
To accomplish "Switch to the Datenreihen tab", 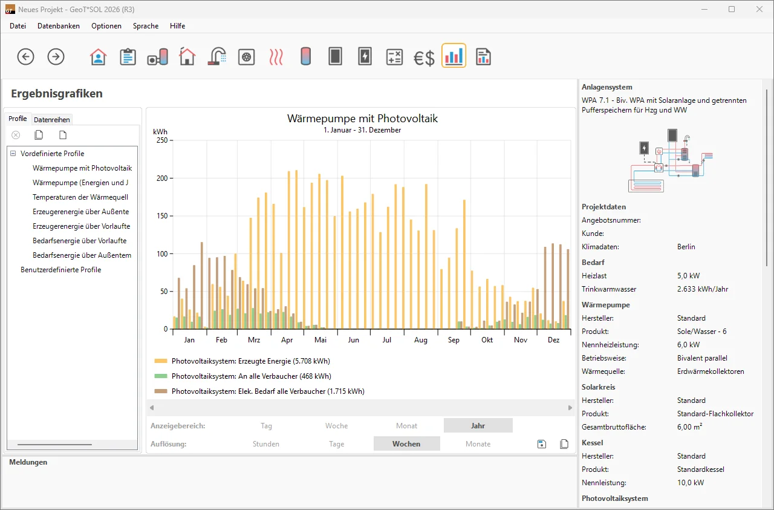I will [52, 120].
